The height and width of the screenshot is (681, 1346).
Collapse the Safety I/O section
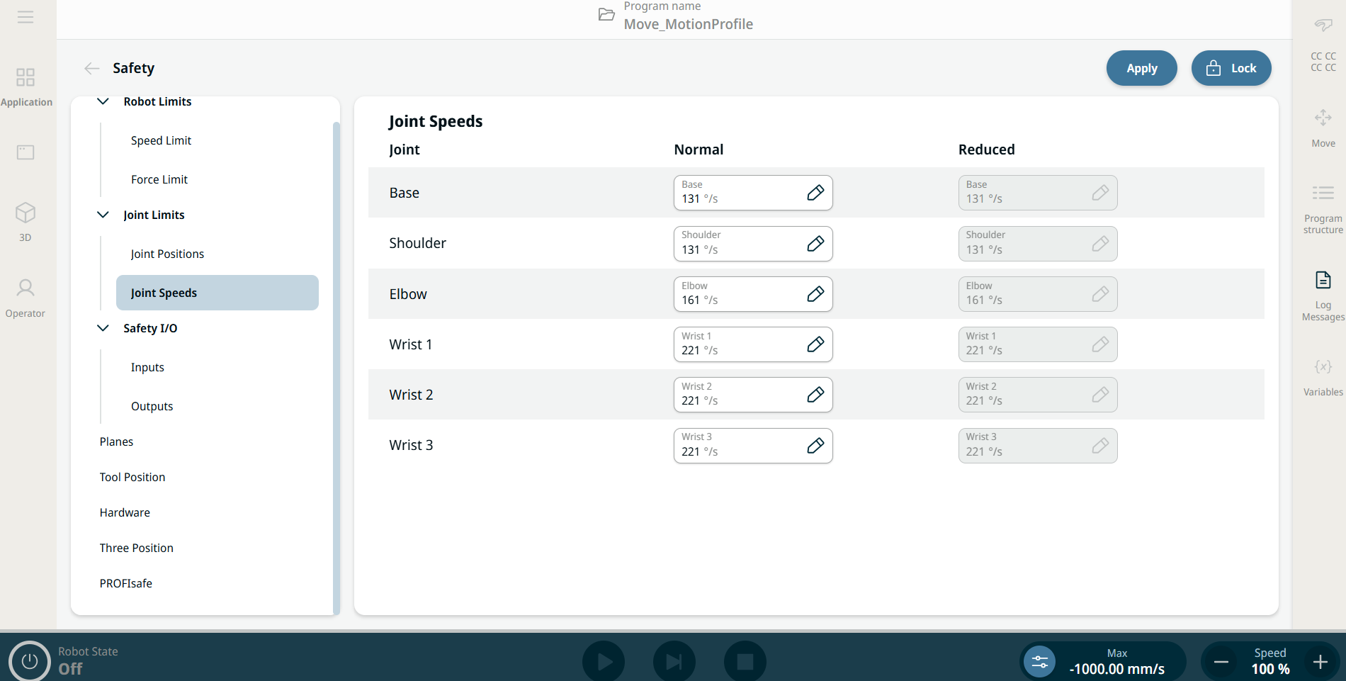pyautogui.click(x=103, y=328)
